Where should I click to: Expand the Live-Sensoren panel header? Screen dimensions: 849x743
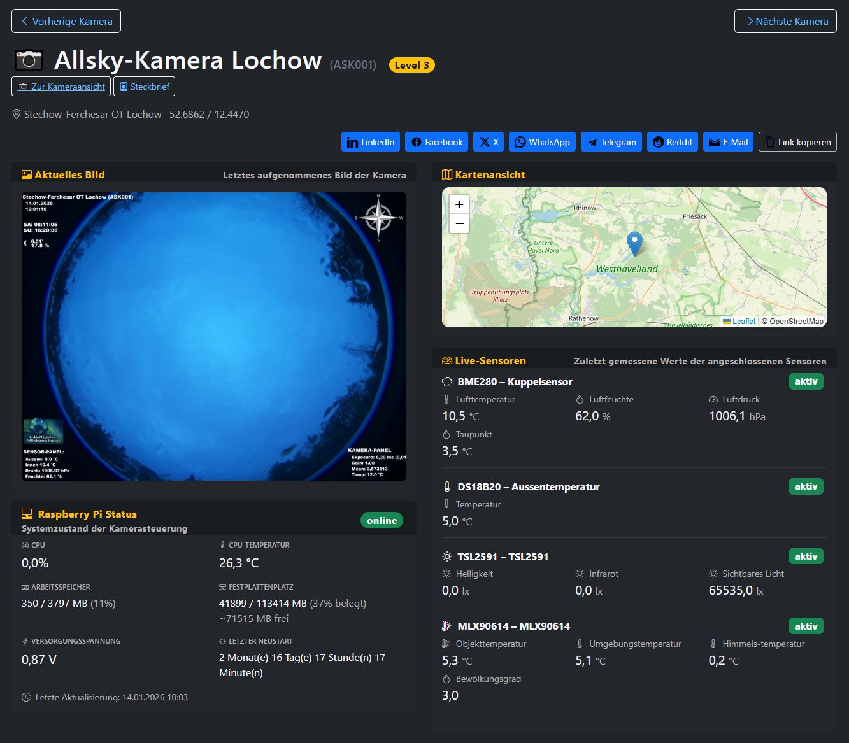point(490,360)
